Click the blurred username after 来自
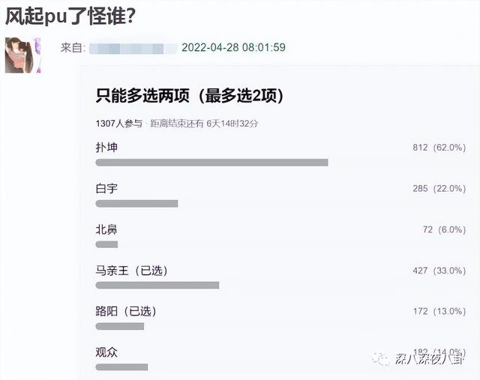The image size is (480, 380). [x=133, y=48]
